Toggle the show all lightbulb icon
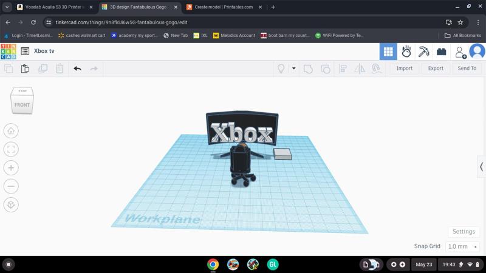486x273 pixels. tap(281, 69)
